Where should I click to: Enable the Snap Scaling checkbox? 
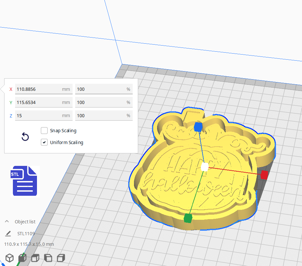[44, 131]
